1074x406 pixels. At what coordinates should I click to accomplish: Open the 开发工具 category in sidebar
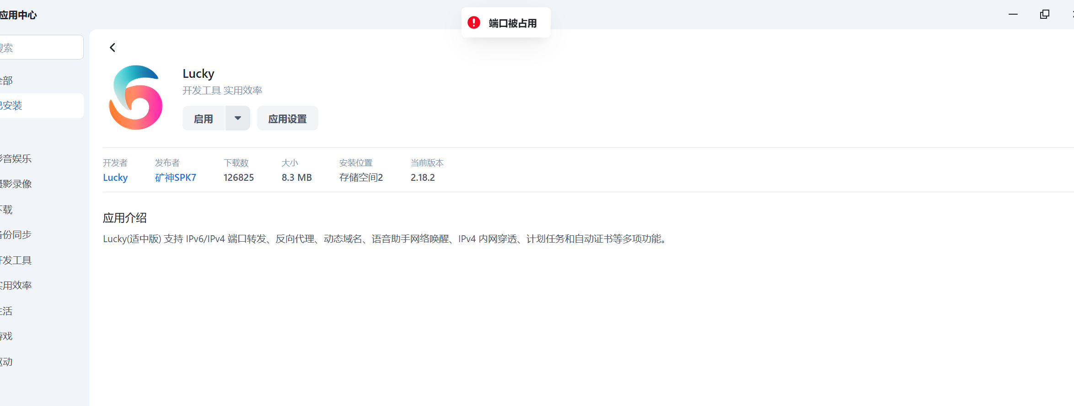(16, 260)
